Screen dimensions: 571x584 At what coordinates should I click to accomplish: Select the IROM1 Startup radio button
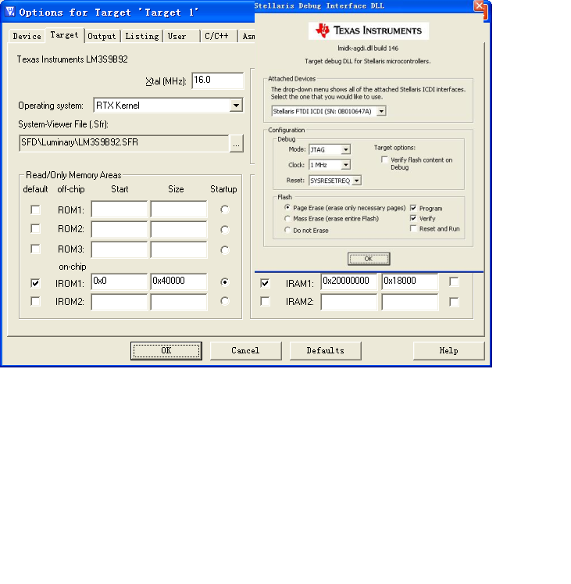click(x=224, y=282)
